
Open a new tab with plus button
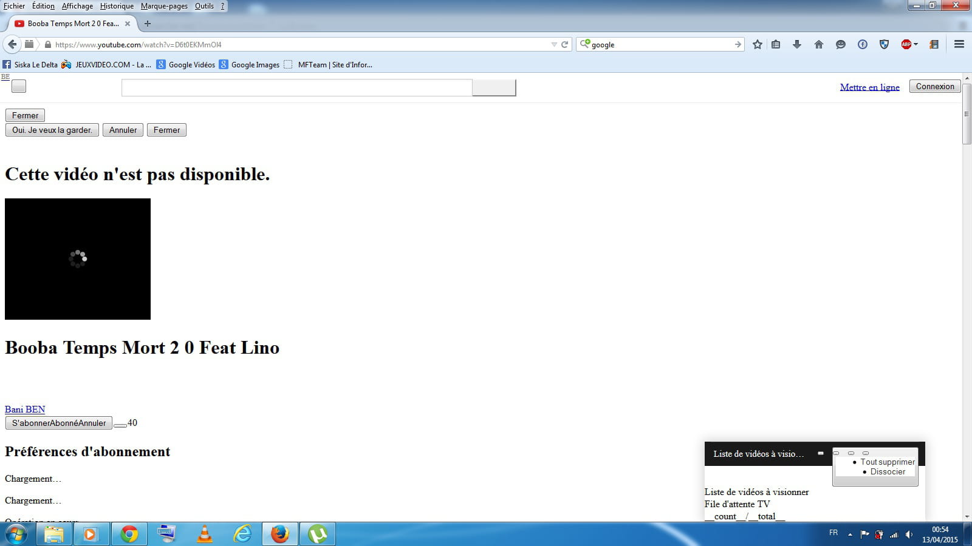pos(147,24)
